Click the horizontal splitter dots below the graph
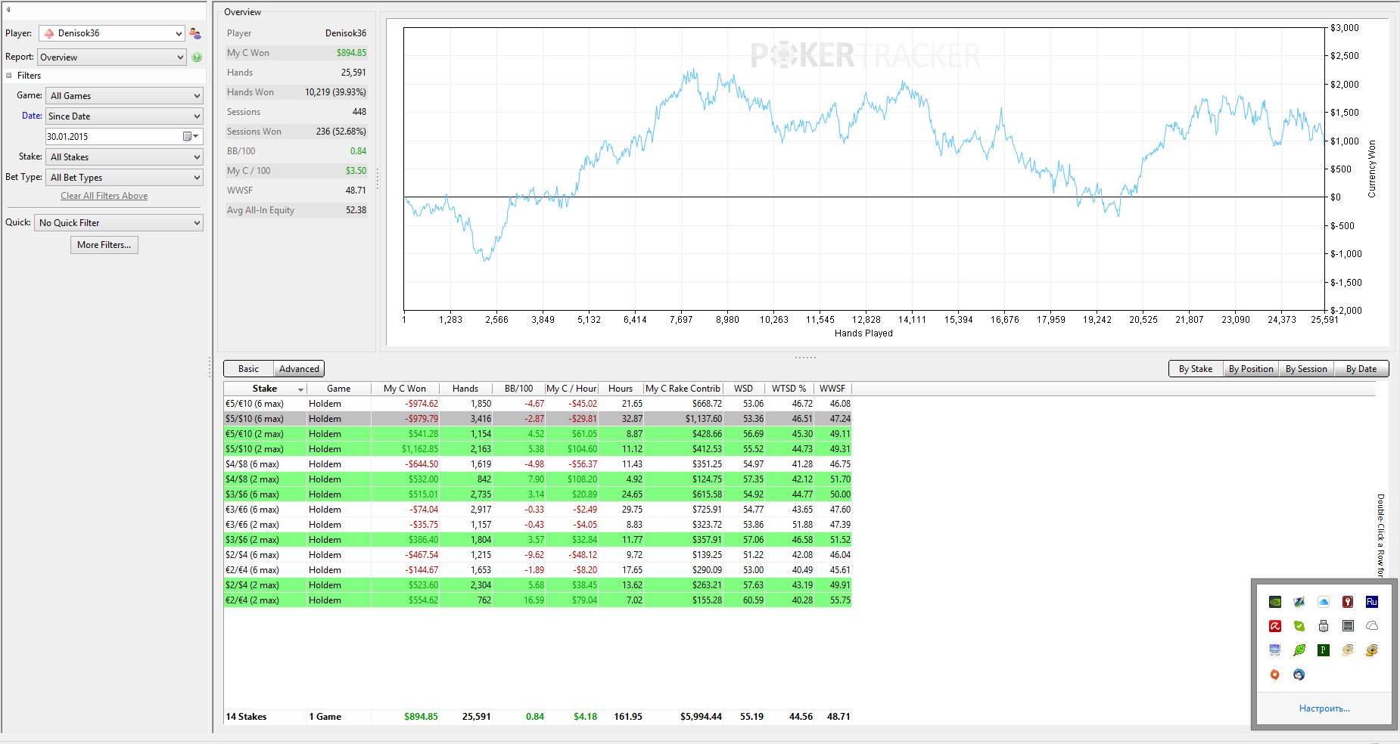This screenshot has height=744, width=1400. point(805,357)
